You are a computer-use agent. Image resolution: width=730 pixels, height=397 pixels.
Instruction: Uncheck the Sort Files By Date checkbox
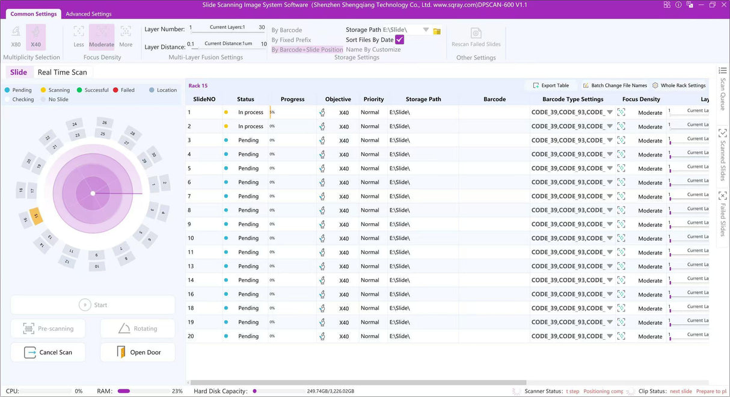coord(399,40)
